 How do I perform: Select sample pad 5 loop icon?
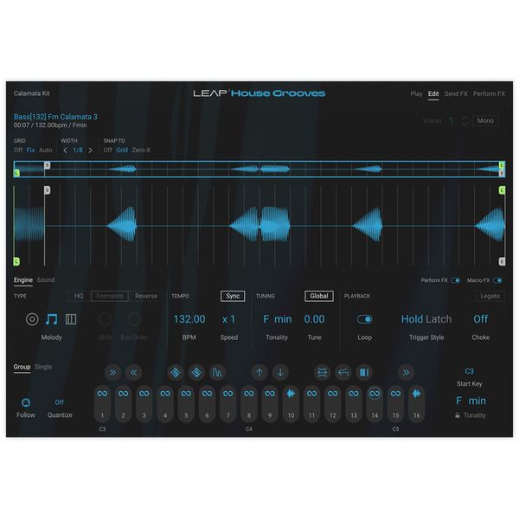tap(186, 394)
